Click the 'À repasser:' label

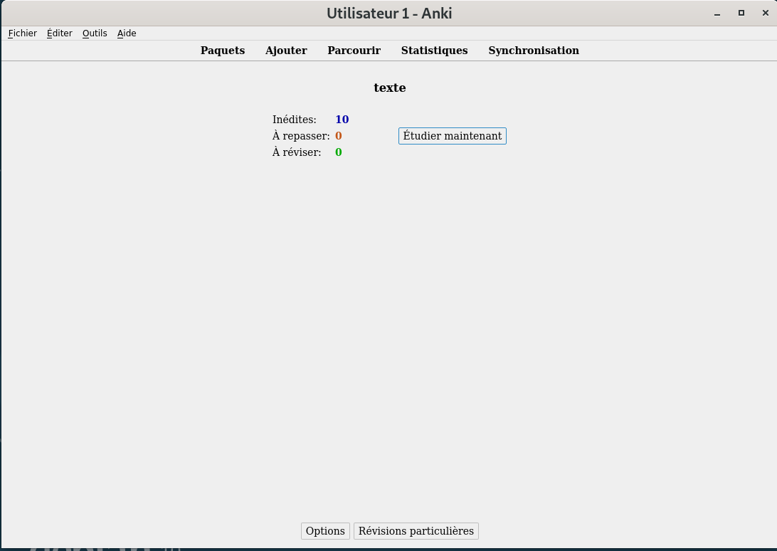[x=301, y=136]
